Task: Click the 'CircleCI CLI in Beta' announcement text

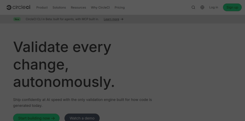Action: 62,19
